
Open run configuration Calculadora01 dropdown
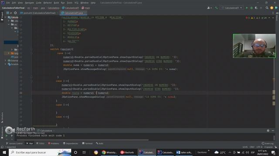point(231,8)
